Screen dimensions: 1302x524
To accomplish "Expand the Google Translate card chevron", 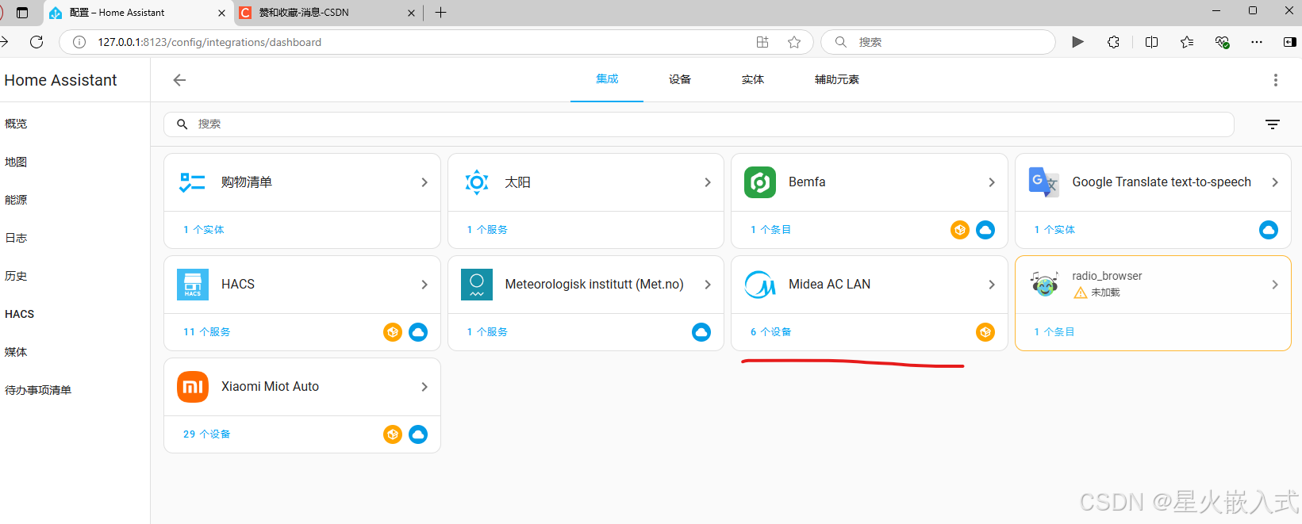I will click(1275, 182).
